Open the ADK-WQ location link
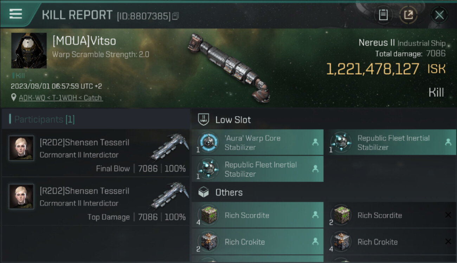 60,98
